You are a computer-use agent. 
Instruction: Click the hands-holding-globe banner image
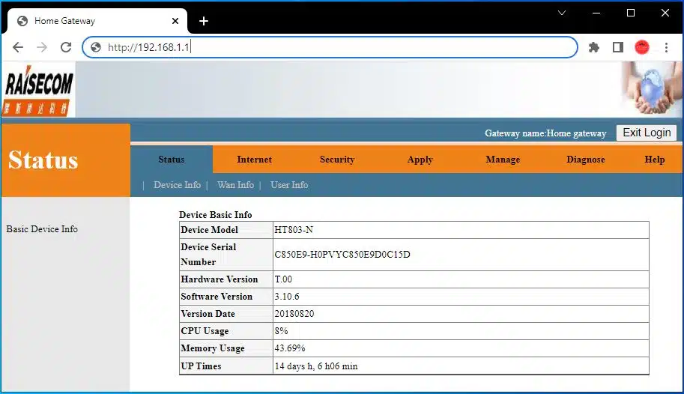click(651, 88)
